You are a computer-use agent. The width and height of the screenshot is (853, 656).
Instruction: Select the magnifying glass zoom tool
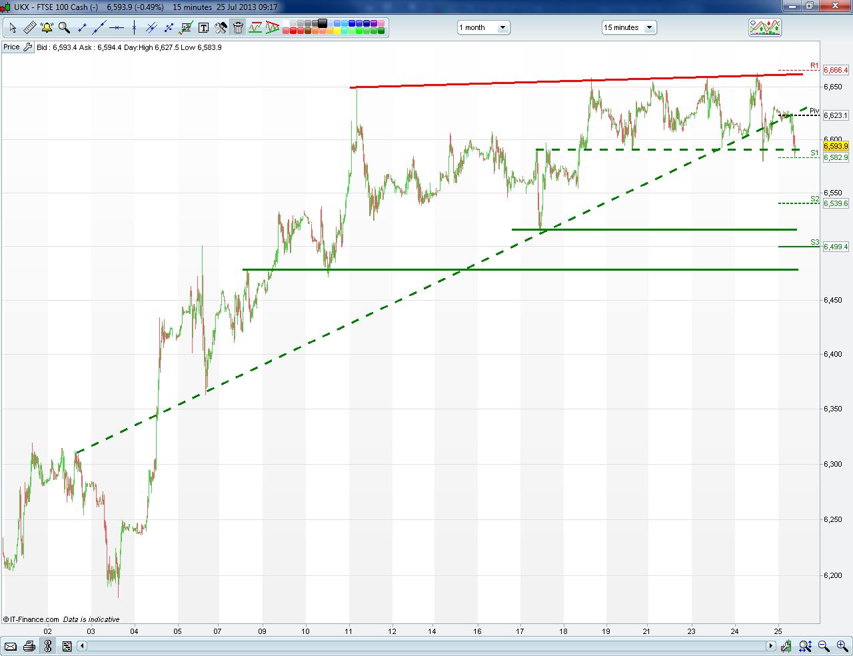64,27
